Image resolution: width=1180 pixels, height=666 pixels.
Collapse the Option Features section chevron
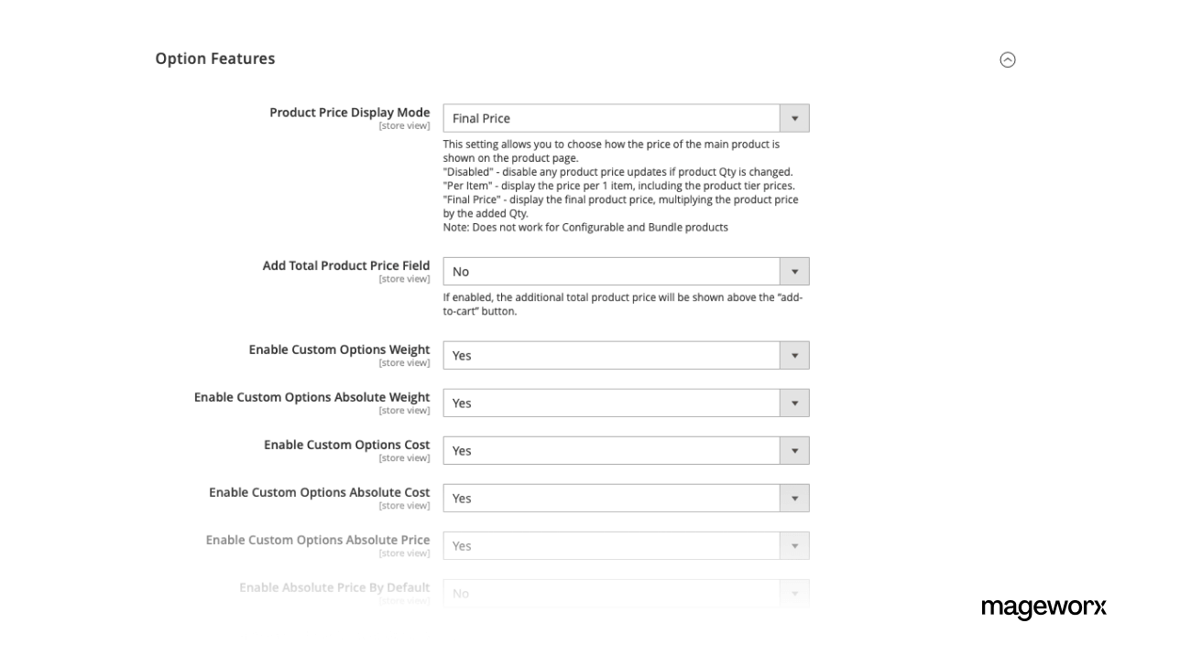[x=1008, y=59]
